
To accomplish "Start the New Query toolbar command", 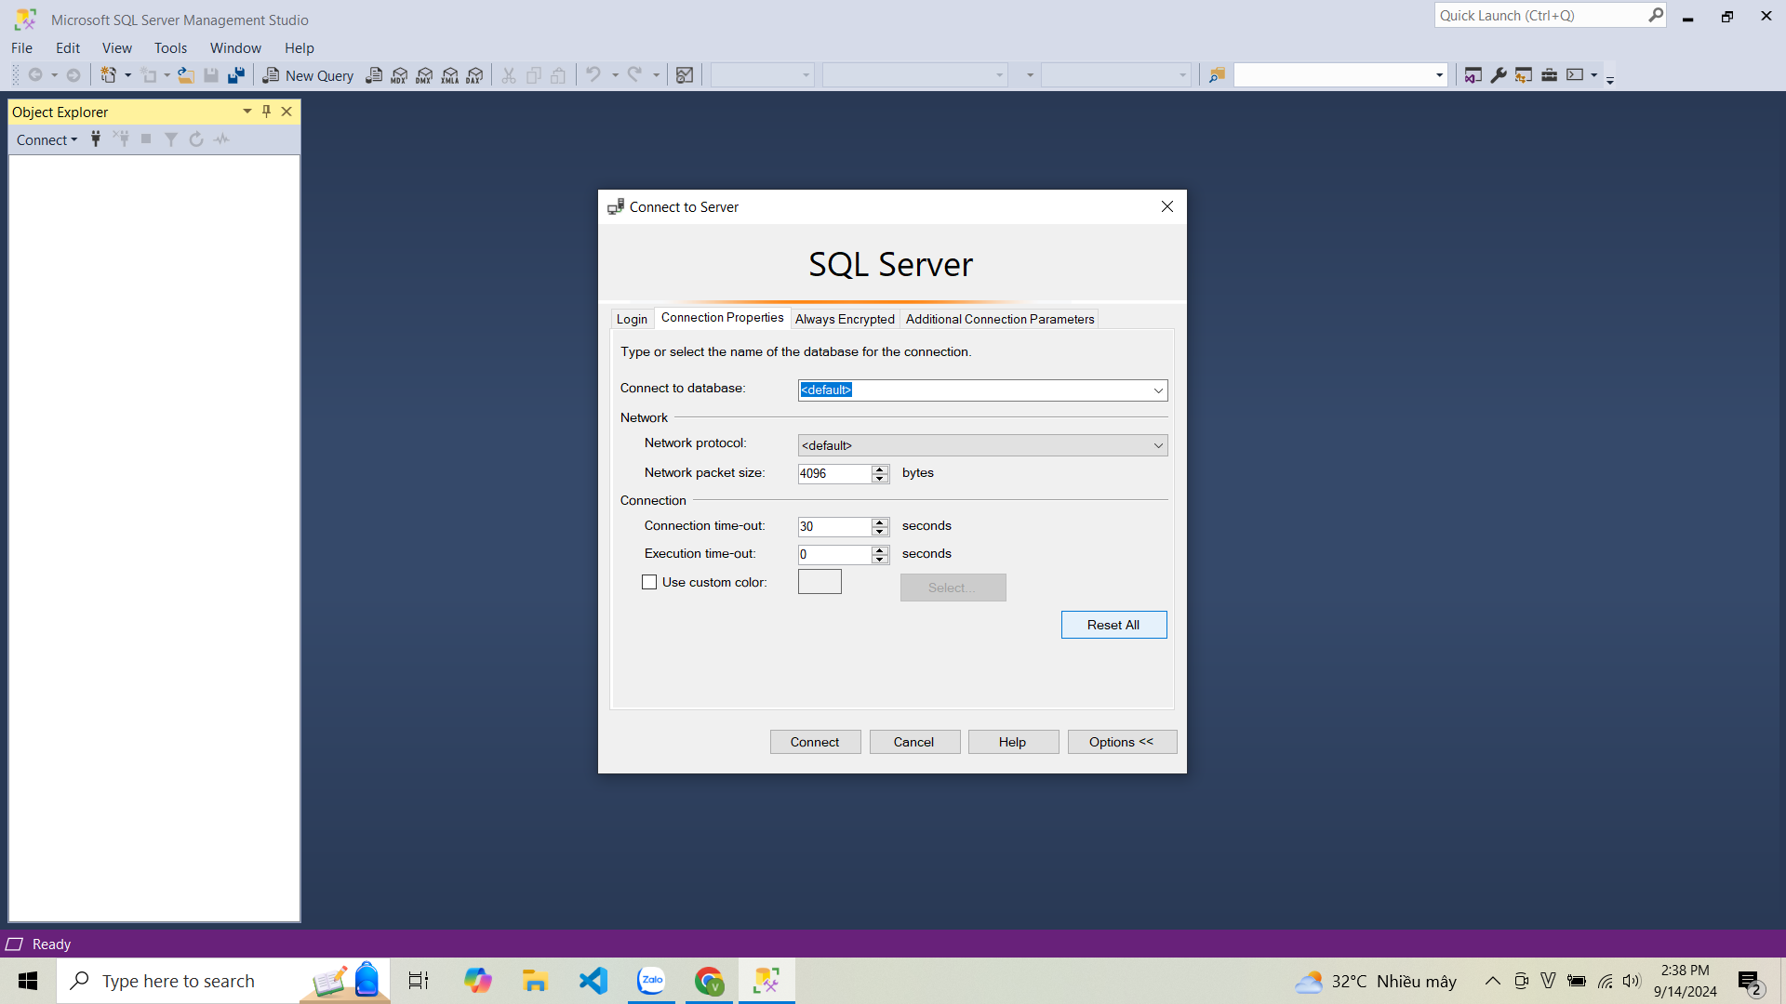I will (308, 74).
